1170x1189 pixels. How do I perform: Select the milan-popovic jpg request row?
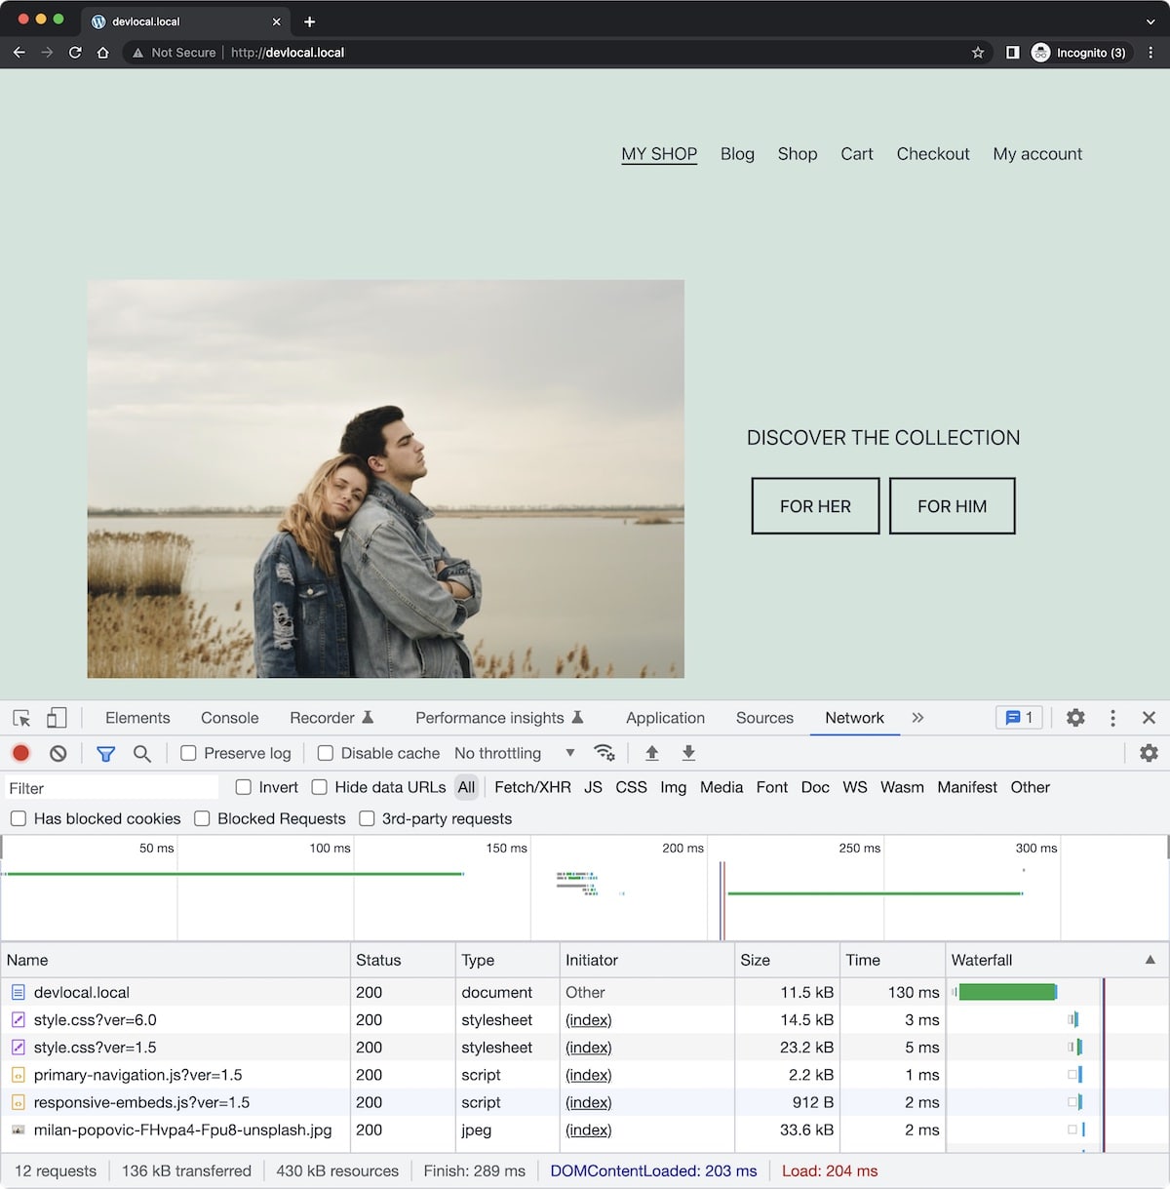[x=585, y=1130]
